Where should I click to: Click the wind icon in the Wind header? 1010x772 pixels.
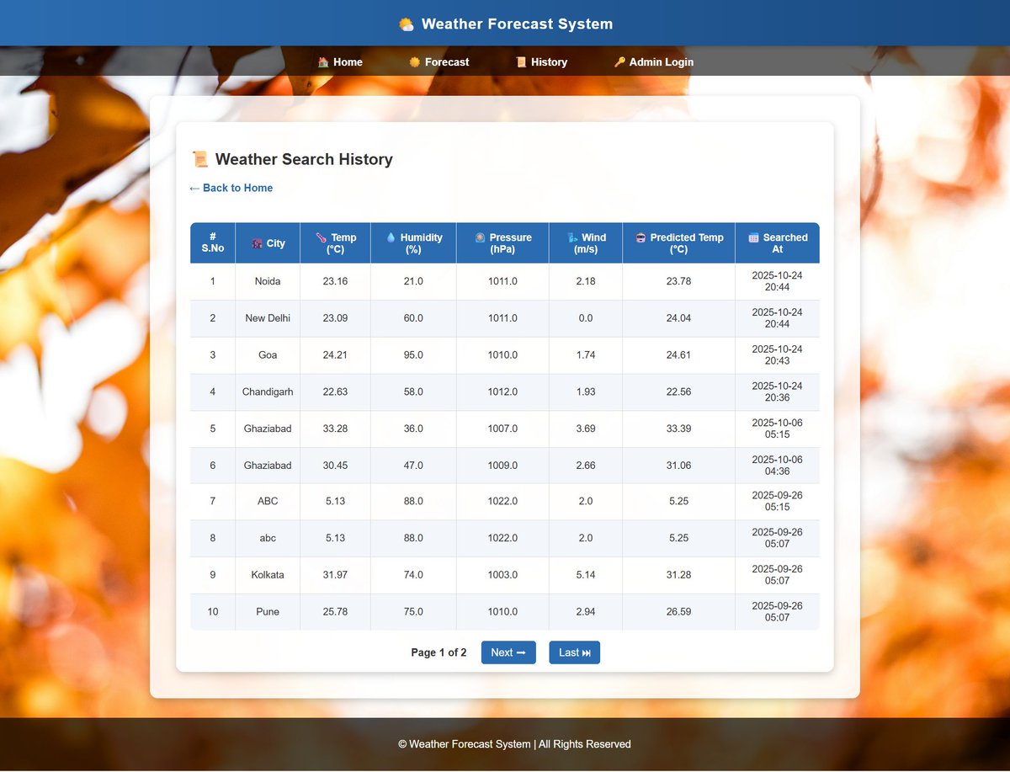pos(572,237)
